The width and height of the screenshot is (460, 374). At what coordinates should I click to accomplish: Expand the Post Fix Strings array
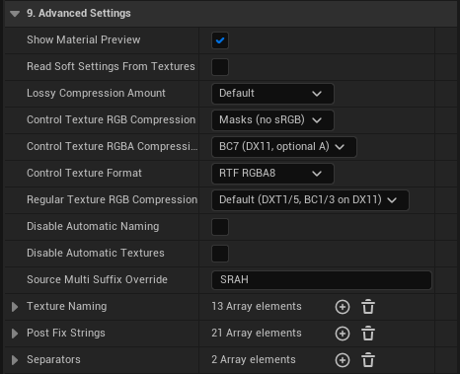(x=15, y=334)
